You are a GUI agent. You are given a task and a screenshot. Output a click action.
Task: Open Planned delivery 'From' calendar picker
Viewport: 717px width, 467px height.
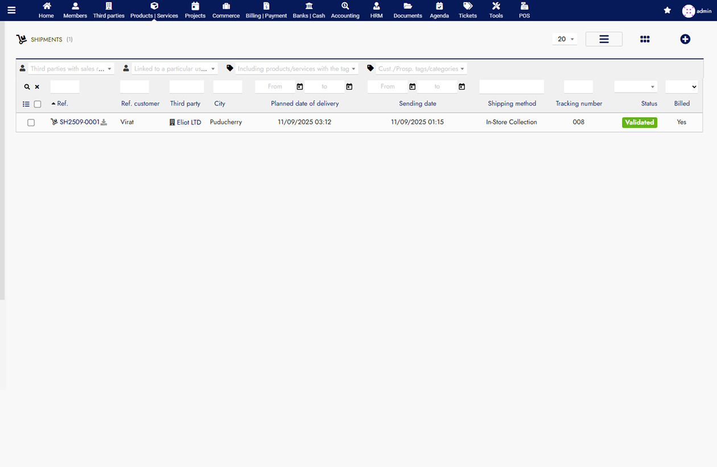coord(300,86)
